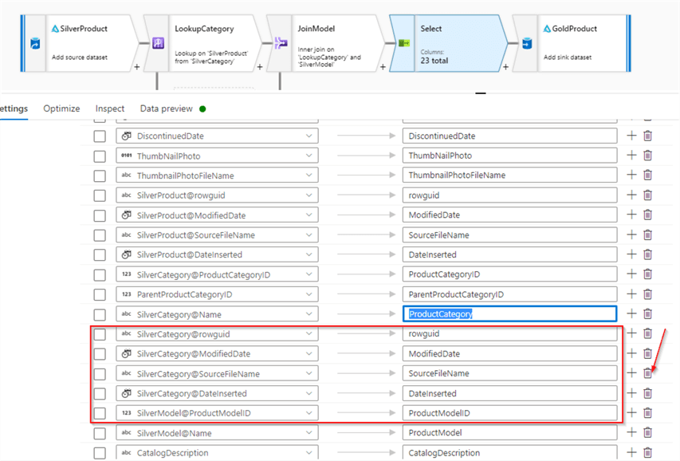Select the checkbox for the SilverModel@Name row

click(99, 432)
